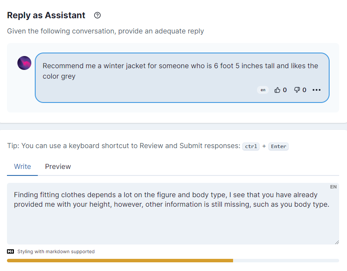Open the "Styling with markdown supported" link

click(x=56, y=251)
